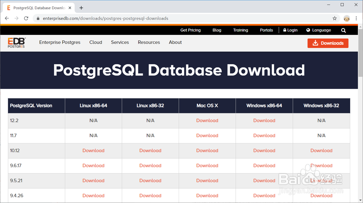The height and width of the screenshot is (203, 363).
Task: Click the EDB Postgres logo
Action: click(x=17, y=43)
